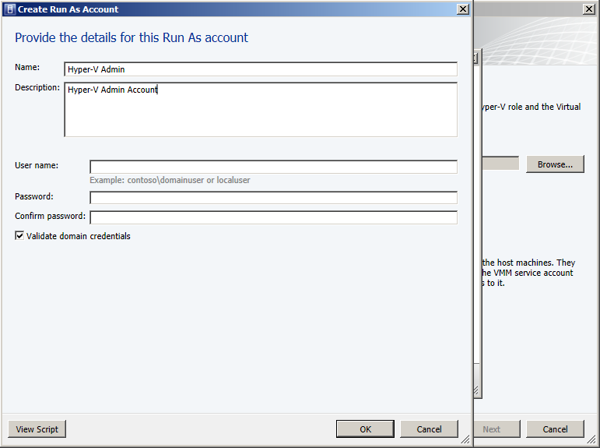The width and height of the screenshot is (600, 448).
Task: Click the background wizard's resize grip
Action: click(x=593, y=441)
